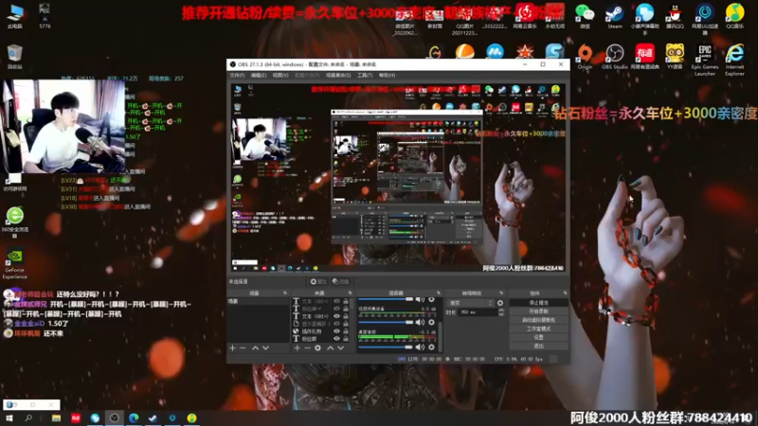This screenshot has height=426, width=758.
Task: Move source up in Sources panel
Action: pos(330,347)
